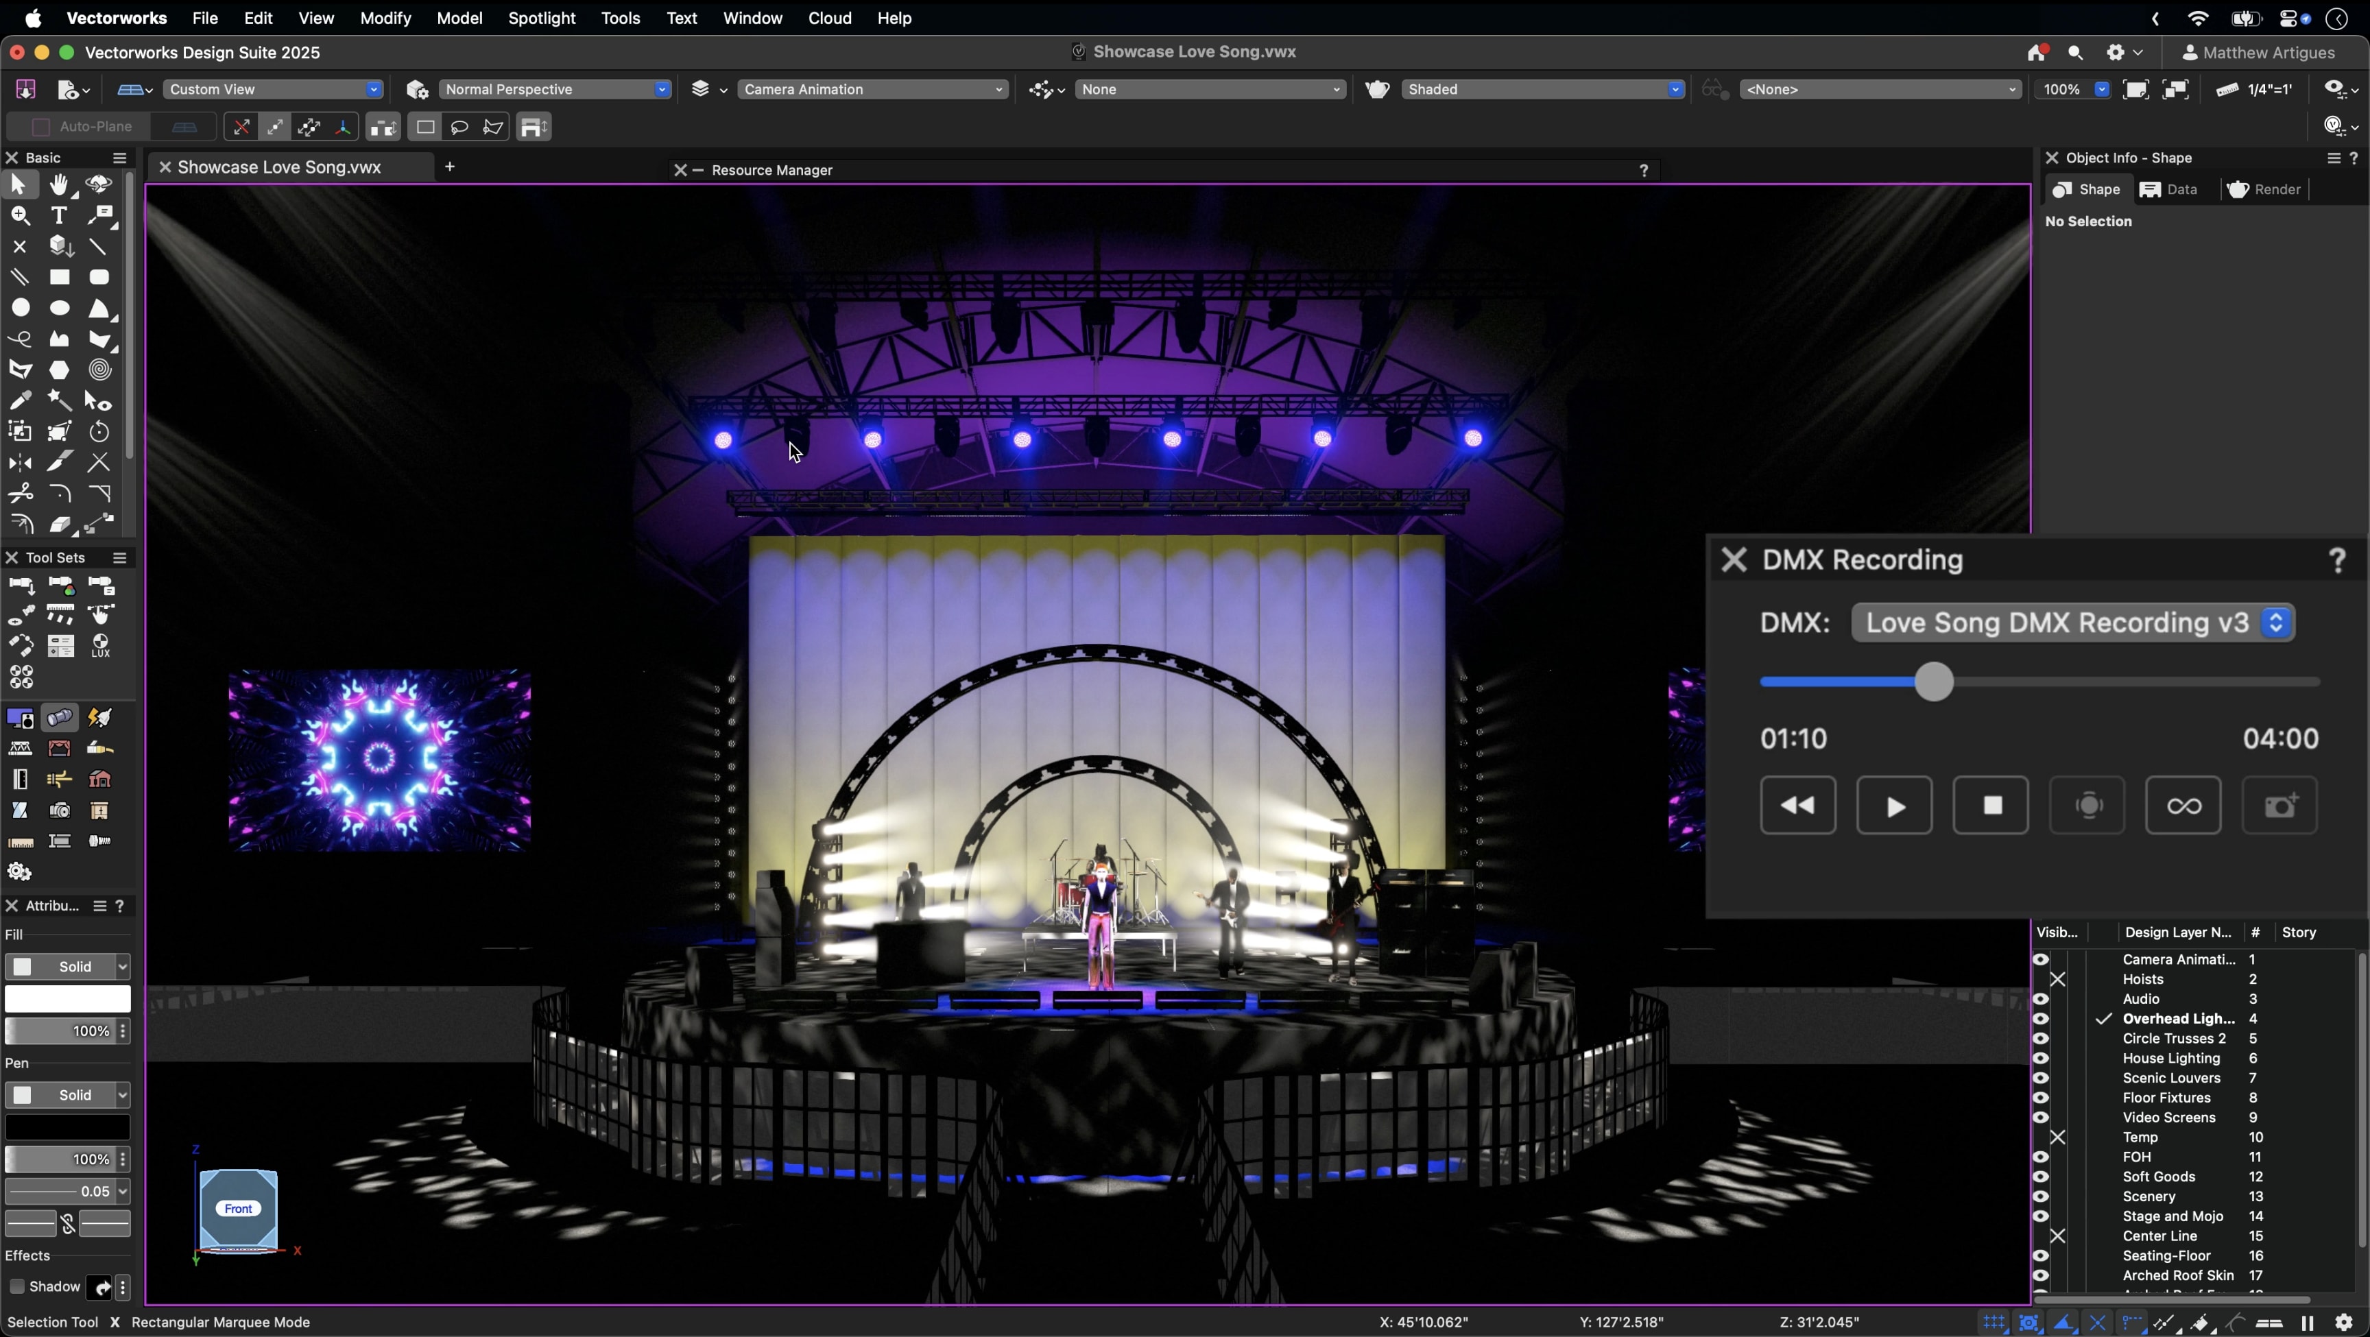This screenshot has width=2370, height=1337.
Task: Select the Rectangle tool in Basic palette
Action: pyautogui.click(x=60, y=277)
